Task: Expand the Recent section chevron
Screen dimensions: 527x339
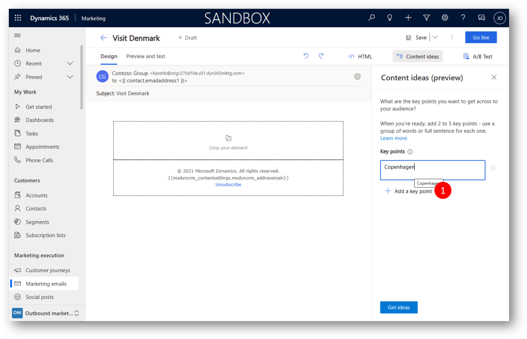Action: click(70, 63)
